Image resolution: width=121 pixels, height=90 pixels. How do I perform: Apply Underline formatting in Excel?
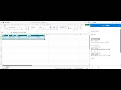13,29
